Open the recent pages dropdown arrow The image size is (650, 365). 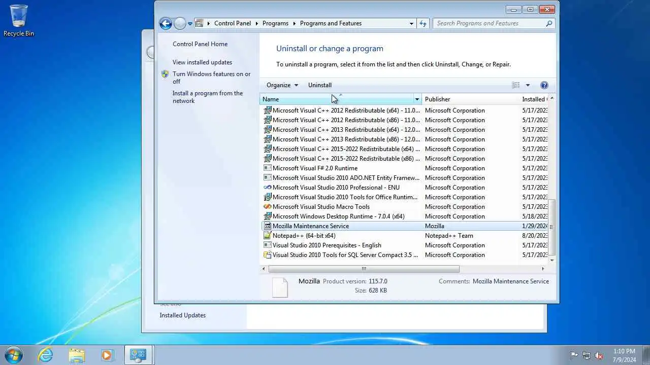[190, 23]
